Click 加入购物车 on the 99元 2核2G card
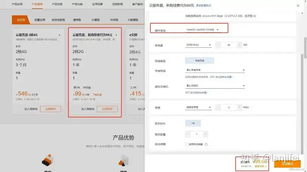This screenshot has width=307, height=172. 88,109
